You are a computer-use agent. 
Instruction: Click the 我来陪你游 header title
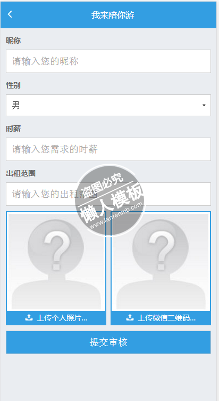point(113,15)
